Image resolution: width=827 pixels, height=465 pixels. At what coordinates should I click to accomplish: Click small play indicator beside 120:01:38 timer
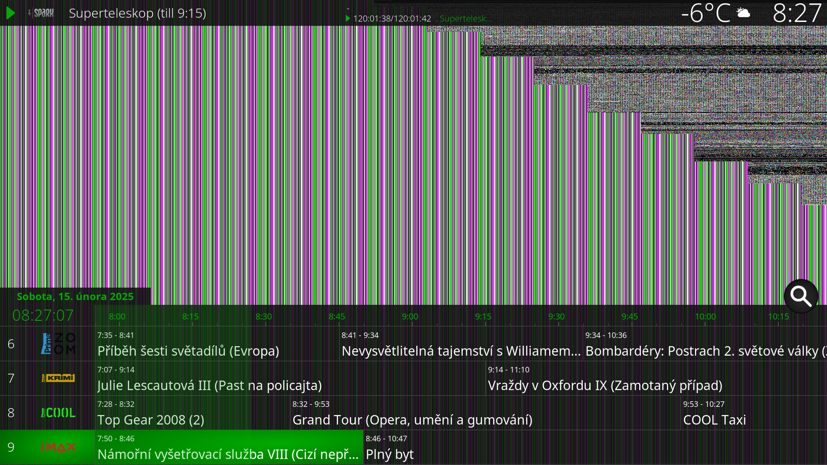[348, 19]
